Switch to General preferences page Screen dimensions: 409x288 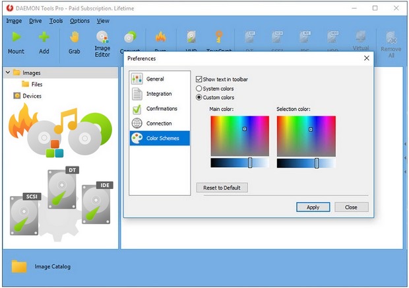tap(160, 79)
